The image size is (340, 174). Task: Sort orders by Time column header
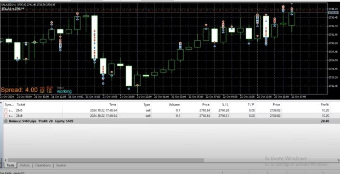(x=113, y=104)
